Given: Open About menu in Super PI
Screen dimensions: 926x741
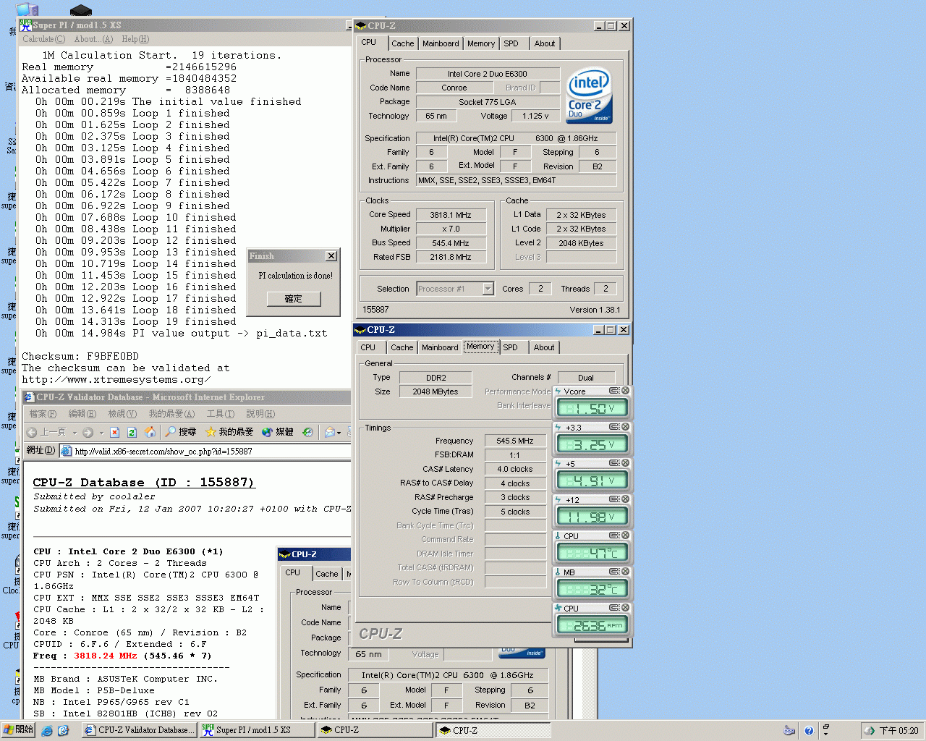Looking at the screenshot, I should click(x=93, y=39).
